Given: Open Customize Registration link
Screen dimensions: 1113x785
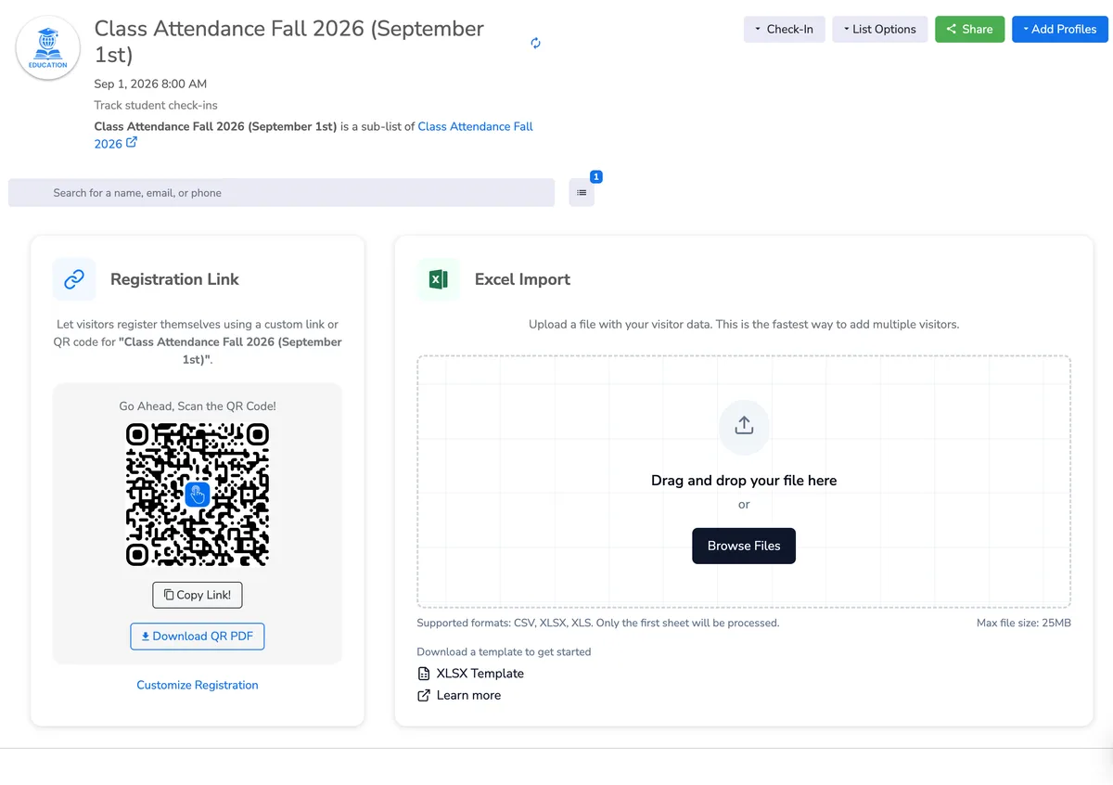Looking at the screenshot, I should click(x=198, y=685).
